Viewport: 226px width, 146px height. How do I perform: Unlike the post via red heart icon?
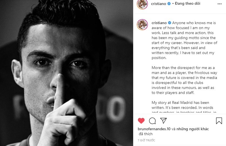pos(141,121)
